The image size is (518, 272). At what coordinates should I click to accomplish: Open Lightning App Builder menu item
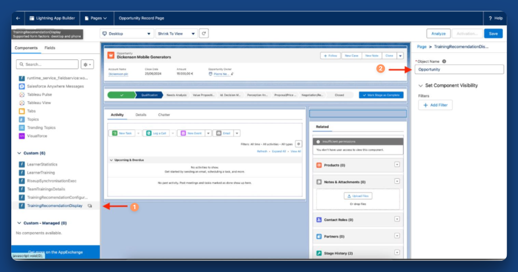pyautogui.click(x=52, y=18)
